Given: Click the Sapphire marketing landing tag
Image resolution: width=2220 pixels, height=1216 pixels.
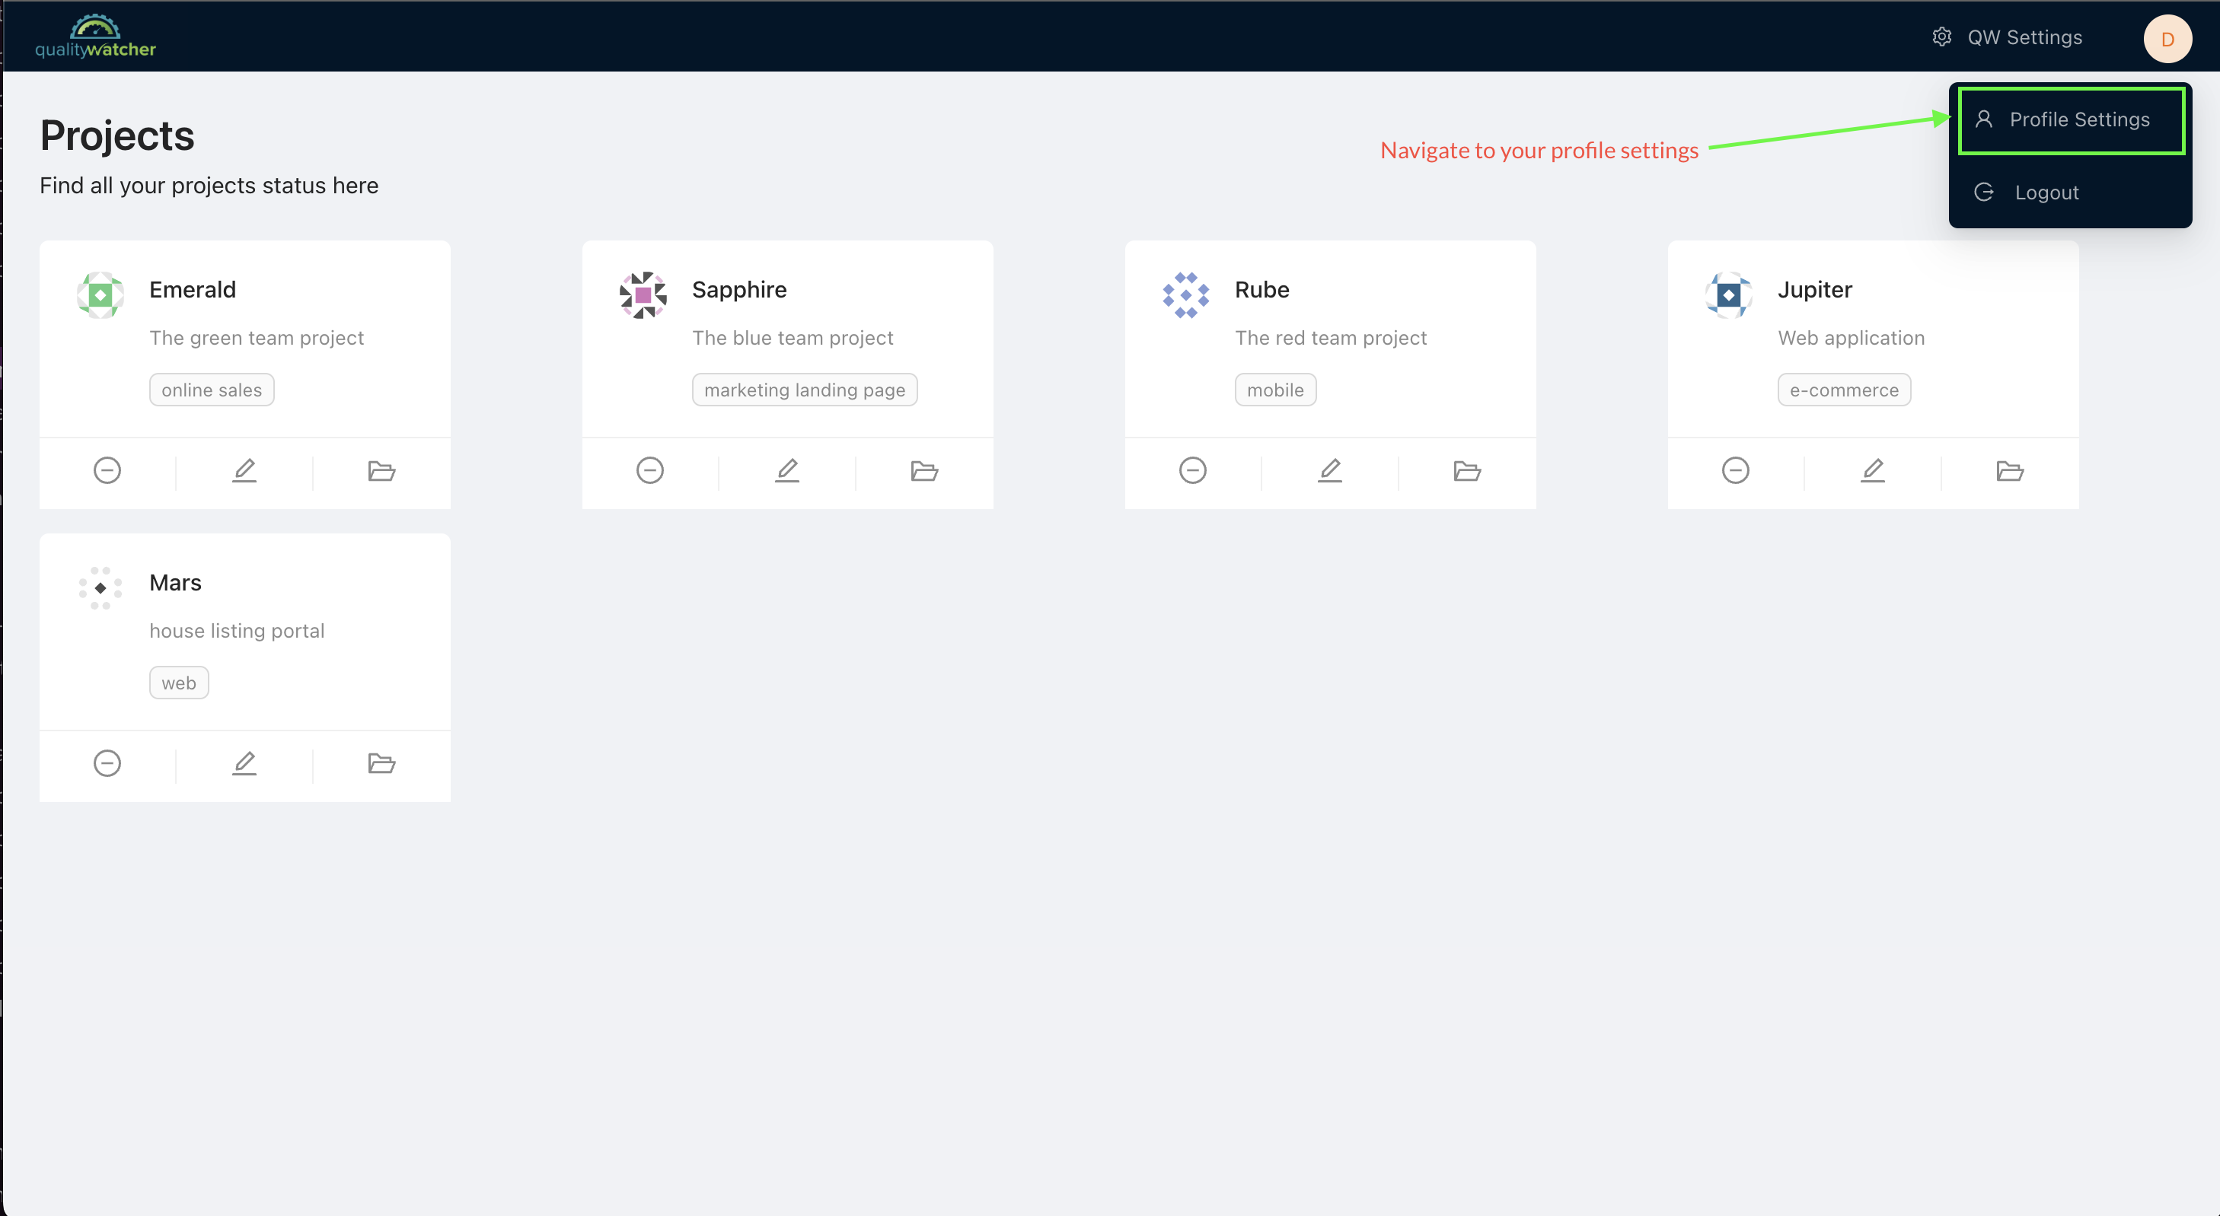Looking at the screenshot, I should [805, 390].
